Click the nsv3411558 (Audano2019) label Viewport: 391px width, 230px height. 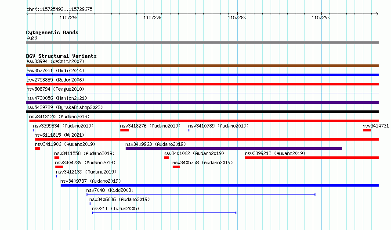click(84, 153)
